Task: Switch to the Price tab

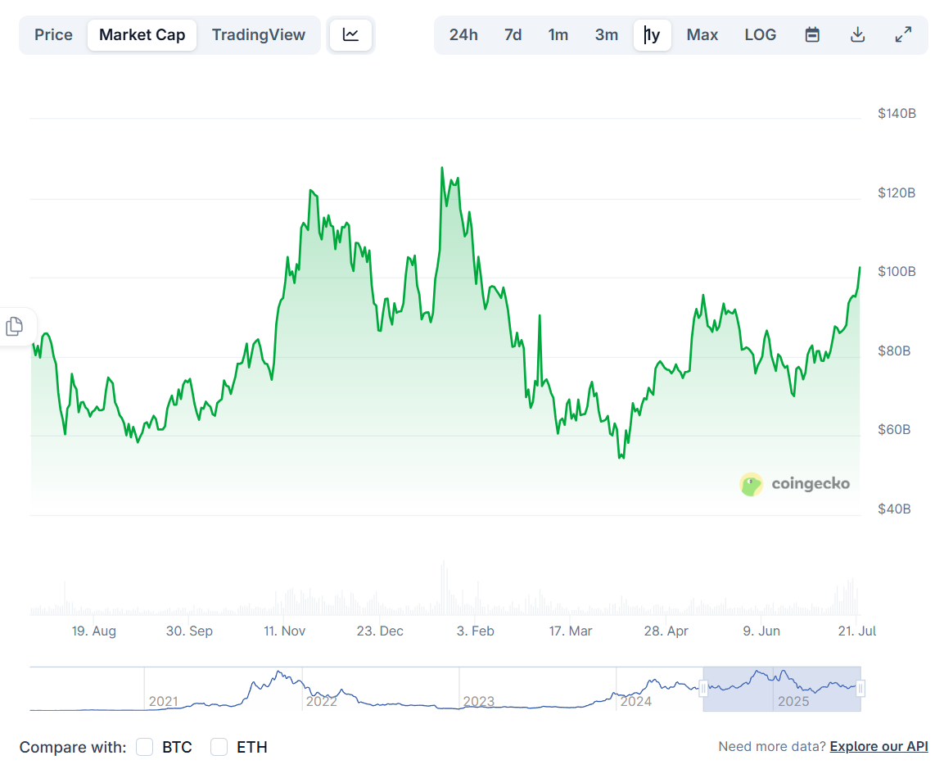Action: pyautogui.click(x=53, y=35)
